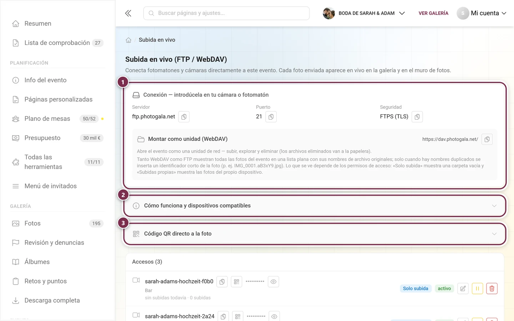Open the Mi cuenta menu
This screenshot has width=514, height=321.
482,13
